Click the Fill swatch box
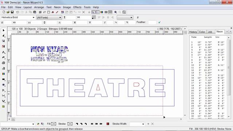Viewport: 233px width, 131px height. click(x=54, y=124)
